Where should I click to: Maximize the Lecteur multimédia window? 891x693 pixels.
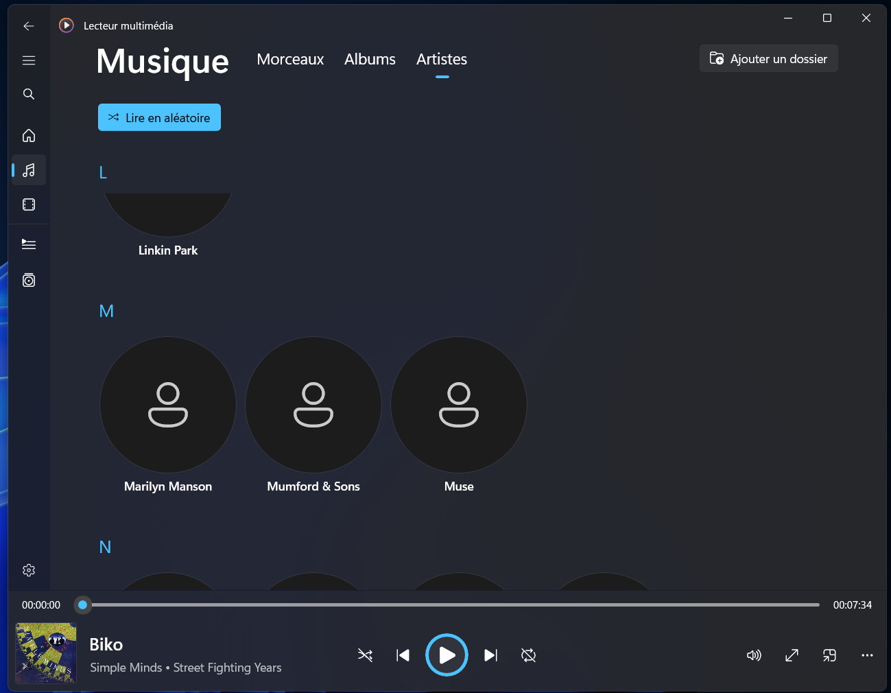(x=827, y=19)
